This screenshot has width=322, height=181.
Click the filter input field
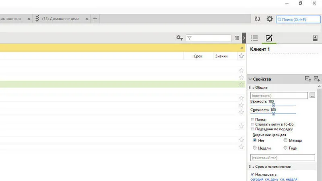208,38
